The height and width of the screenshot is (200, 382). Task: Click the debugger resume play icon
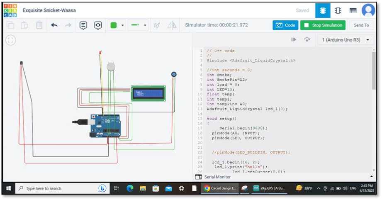click(294, 40)
